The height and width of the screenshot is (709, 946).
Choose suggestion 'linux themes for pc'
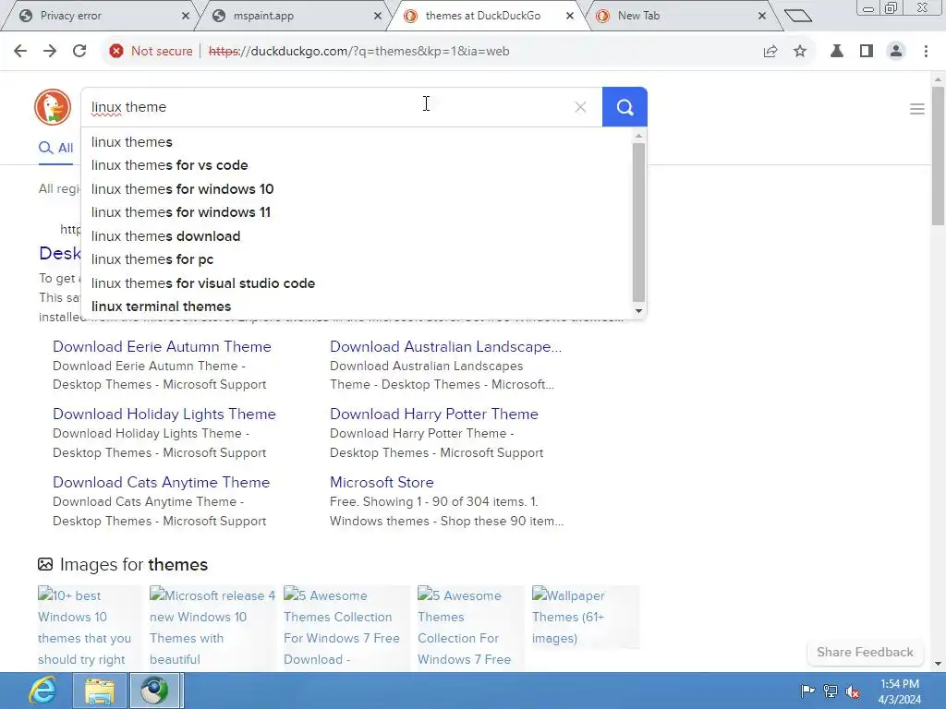coord(358,259)
